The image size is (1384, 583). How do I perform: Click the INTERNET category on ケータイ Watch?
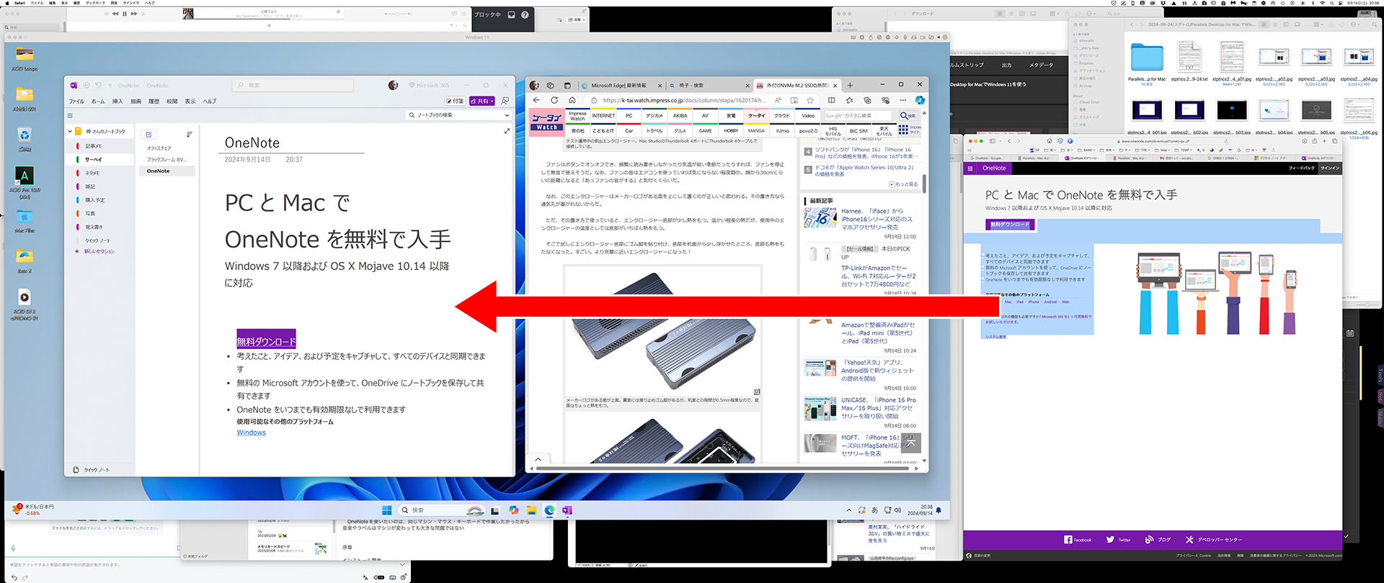603,115
